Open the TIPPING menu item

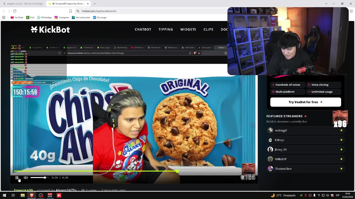pyautogui.click(x=166, y=29)
